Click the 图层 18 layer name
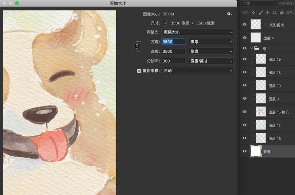Image resolution: width=295 pixels, height=195 pixels. point(274,72)
